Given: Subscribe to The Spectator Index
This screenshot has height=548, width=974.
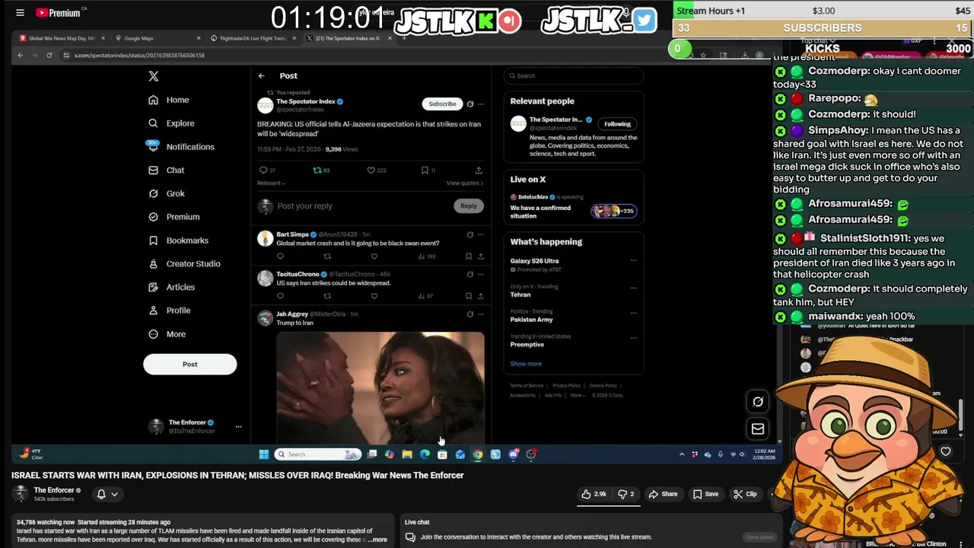Looking at the screenshot, I should (x=442, y=104).
